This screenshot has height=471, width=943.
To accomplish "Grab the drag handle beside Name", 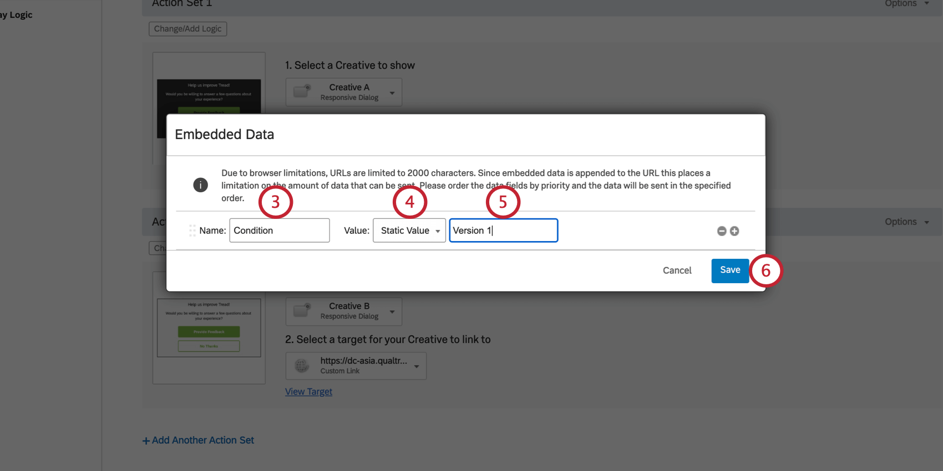I will click(192, 231).
